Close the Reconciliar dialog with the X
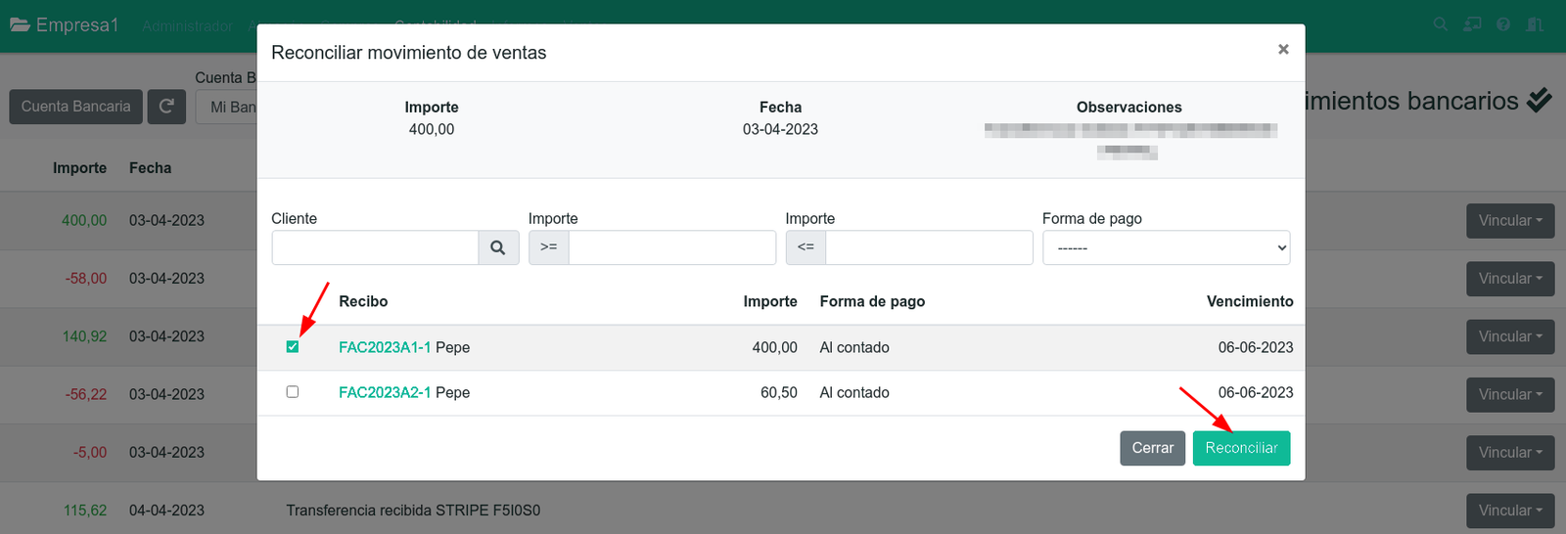1566x534 pixels. click(x=1283, y=49)
